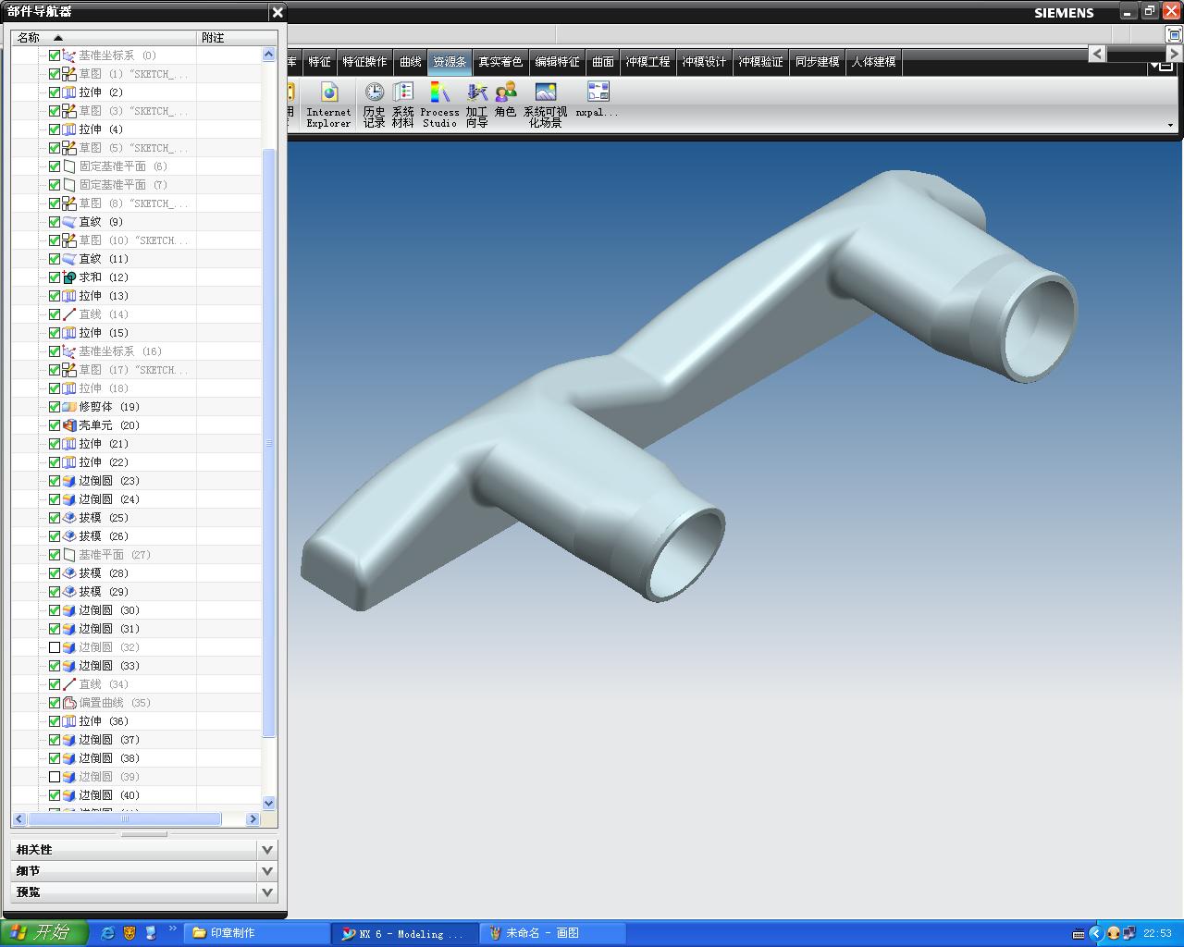1184x947 pixels.
Task: Launch Process Studio from the resource bar
Action: (439, 105)
